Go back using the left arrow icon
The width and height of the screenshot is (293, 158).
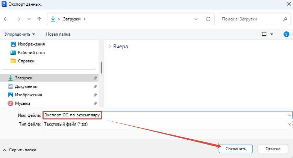pyautogui.click(x=6, y=19)
